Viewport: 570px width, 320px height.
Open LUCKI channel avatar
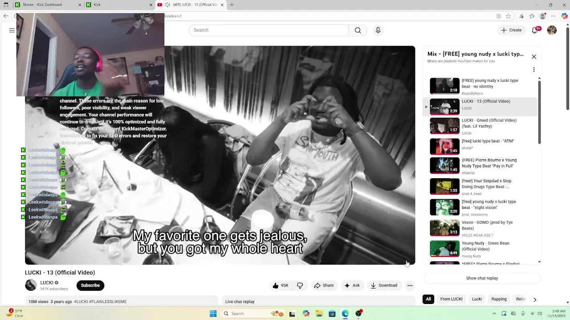[31, 285]
